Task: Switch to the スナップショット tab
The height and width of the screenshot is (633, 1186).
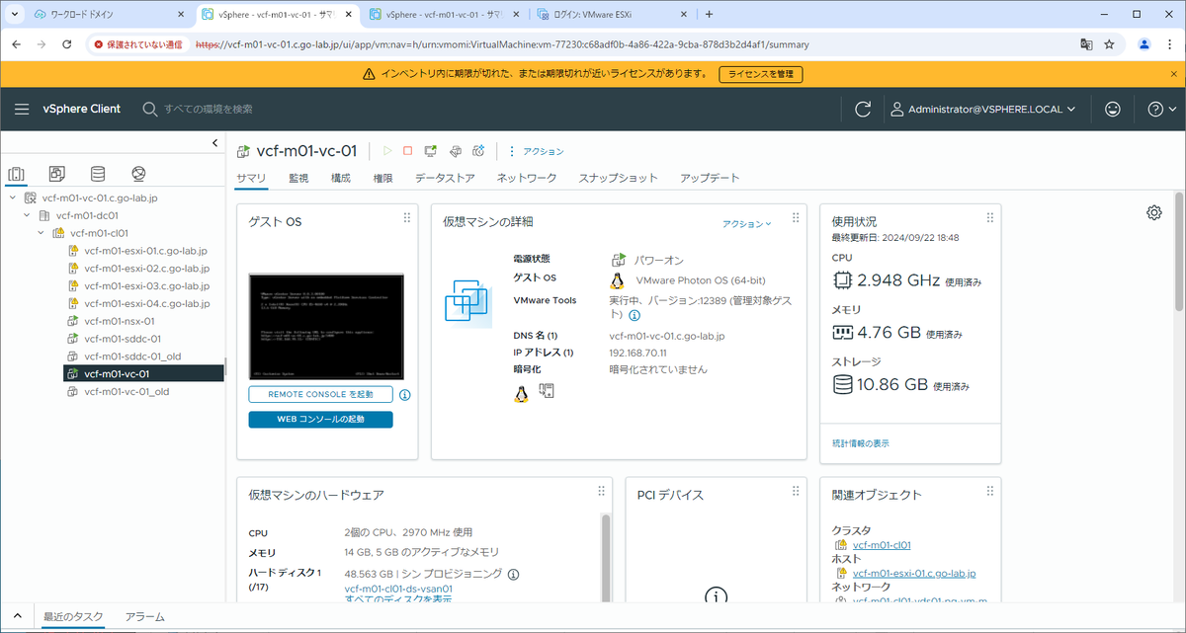Action: [618, 178]
